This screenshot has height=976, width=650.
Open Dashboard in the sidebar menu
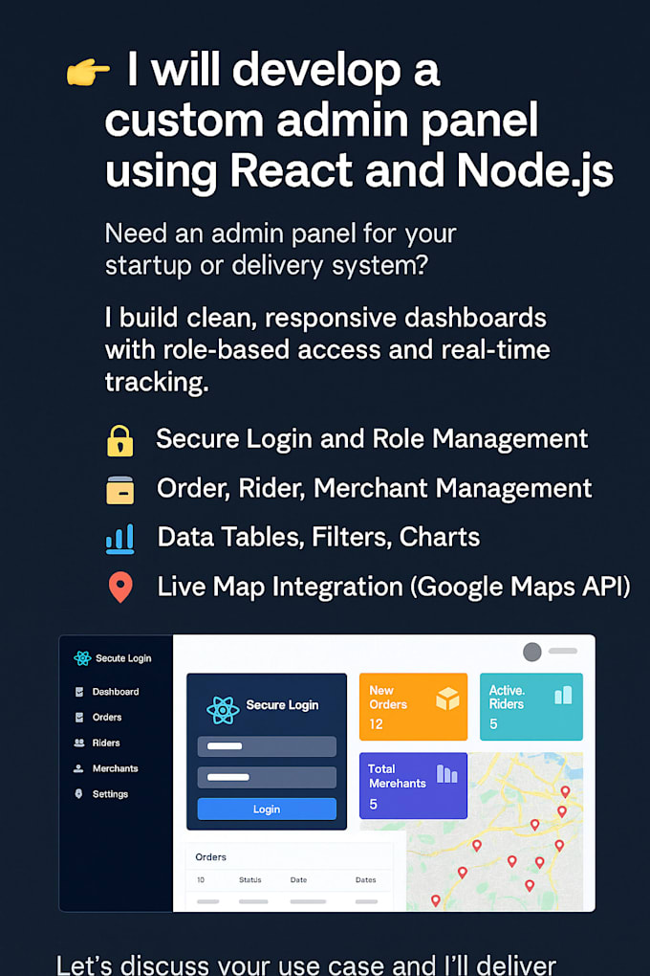(116, 692)
